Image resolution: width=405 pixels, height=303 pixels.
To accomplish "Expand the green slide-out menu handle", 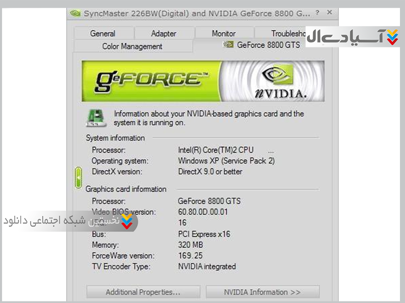I will click(78, 178).
